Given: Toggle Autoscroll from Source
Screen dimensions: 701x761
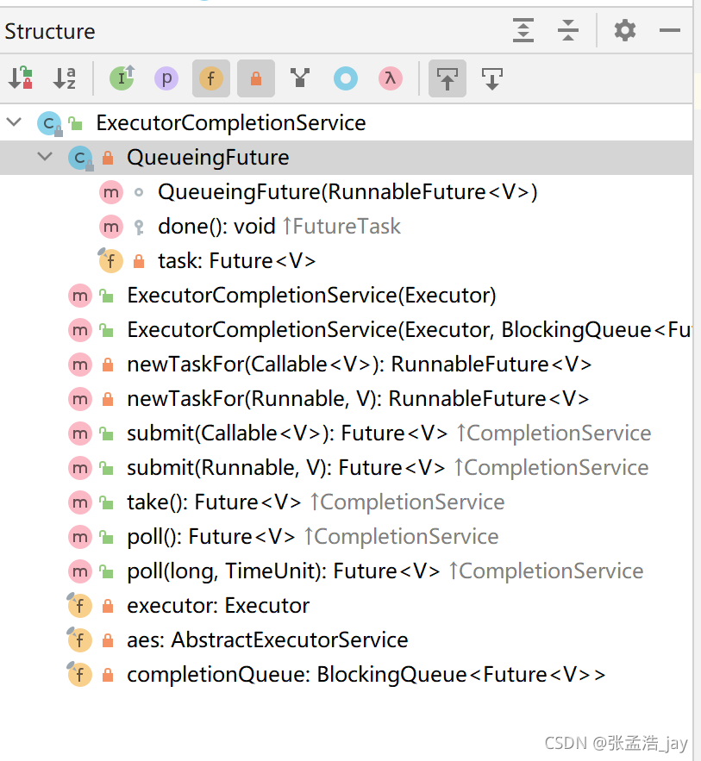Looking at the screenshot, I should click(491, 78).
